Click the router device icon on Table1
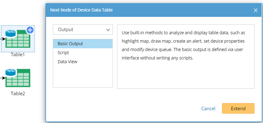 click(x=10, y=33)
